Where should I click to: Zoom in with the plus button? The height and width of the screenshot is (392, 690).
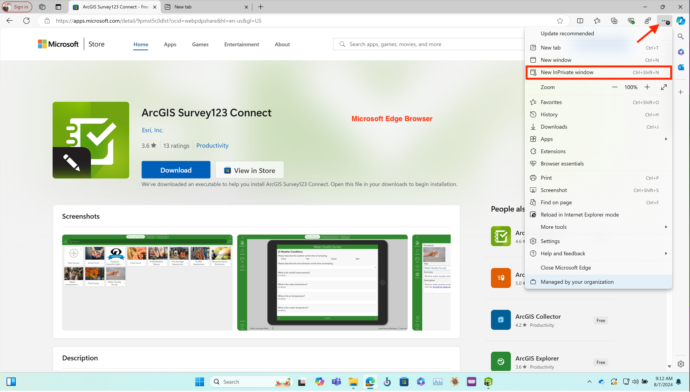click(647, 87)
